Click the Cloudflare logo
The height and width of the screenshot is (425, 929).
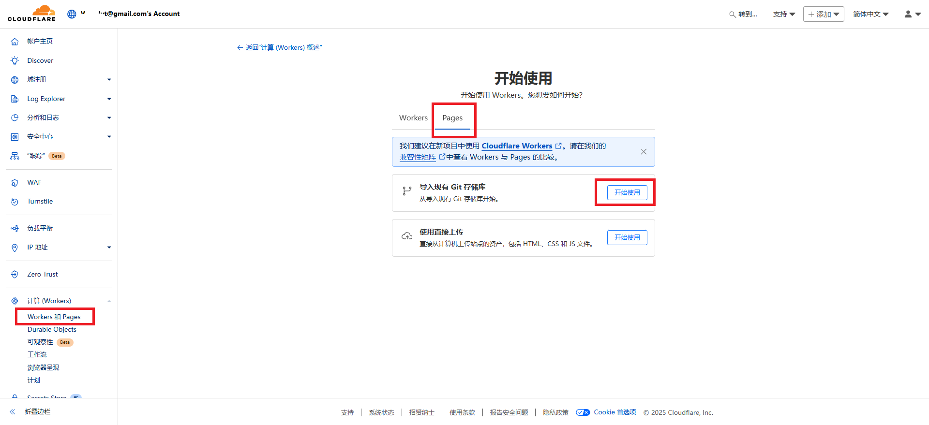(32, 14)
